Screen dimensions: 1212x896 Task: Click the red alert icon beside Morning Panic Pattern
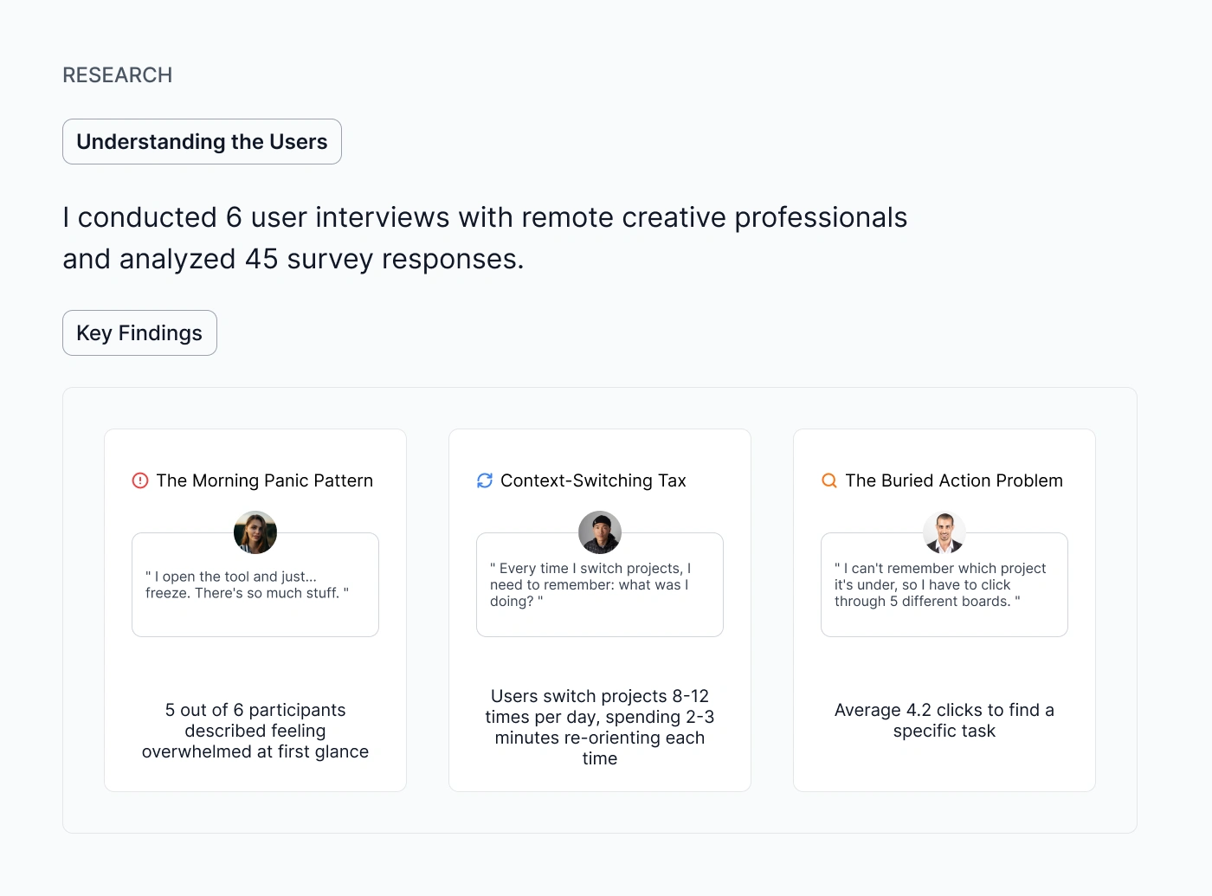click(140, 480)
